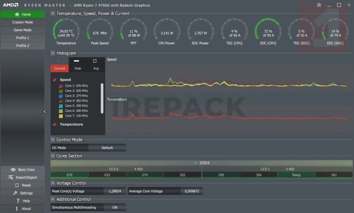This screenshot has width=354, height=213.
Task: Collapse the sidebar with double-chevron arrow
Action: pos(45,111)
